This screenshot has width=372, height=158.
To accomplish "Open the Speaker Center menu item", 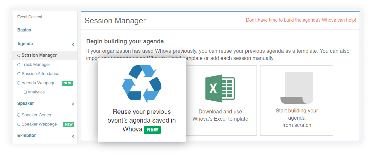I will [36, 115].
